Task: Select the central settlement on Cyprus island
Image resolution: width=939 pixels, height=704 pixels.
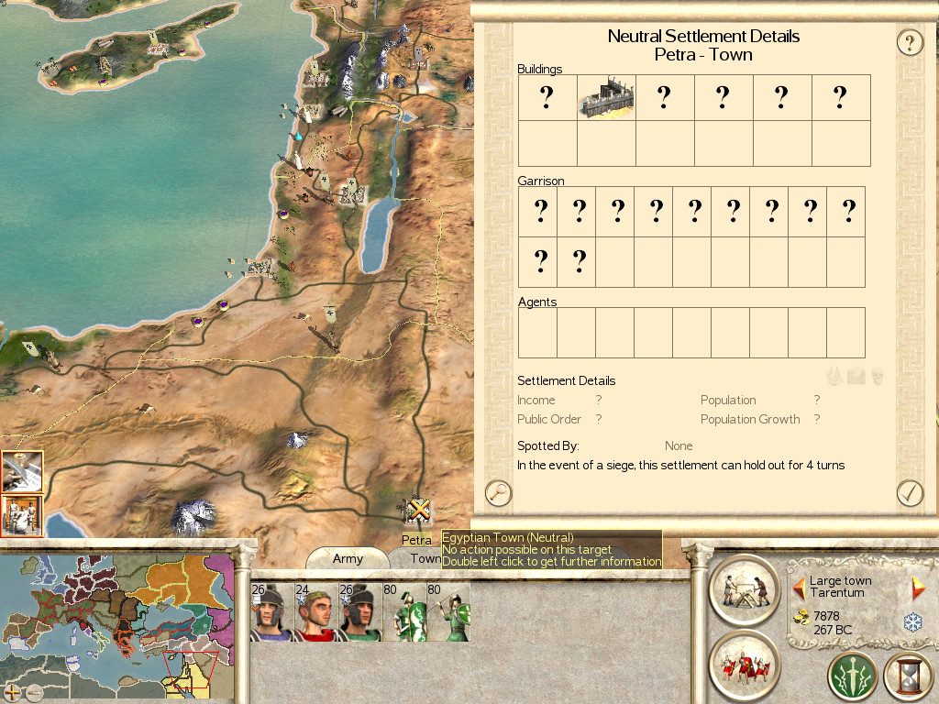Action: tap(157, 48)
